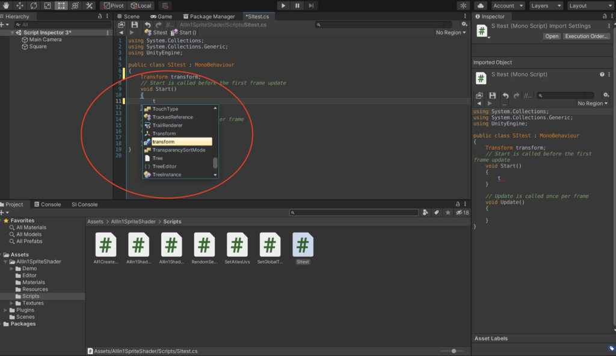Image resolution: width=616 pixels, height=356 pixels.
Task: Open the search magnifier in SItest.cs toolbar
Action: (318, 25)
